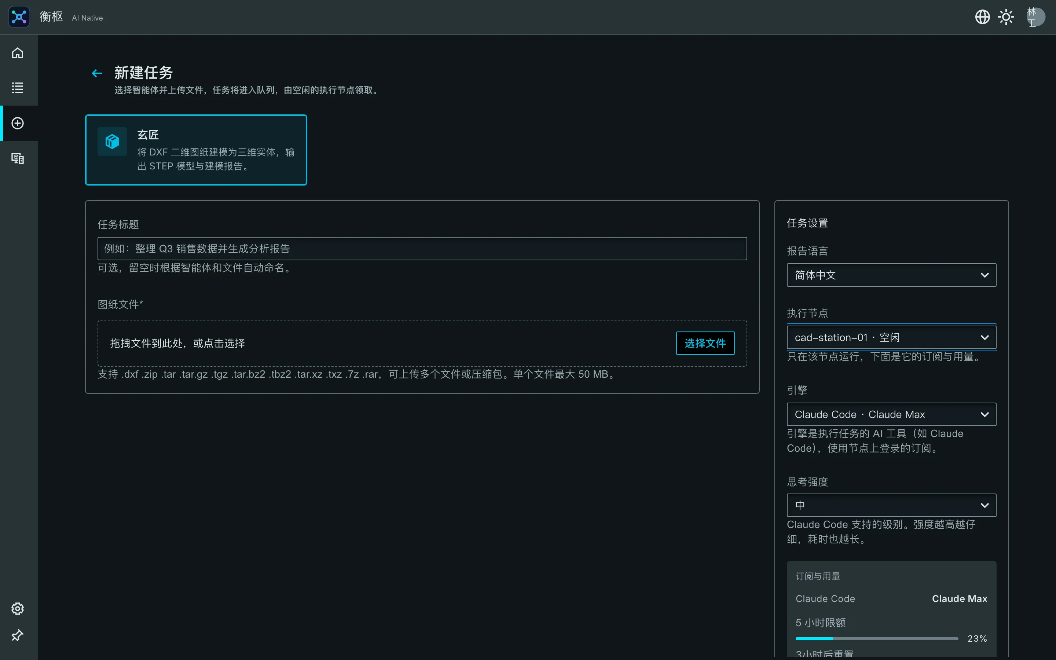This screenshot has width=1056, height=660.
Task: Click the Claude Max subscription value
Action: pos(960,598)
